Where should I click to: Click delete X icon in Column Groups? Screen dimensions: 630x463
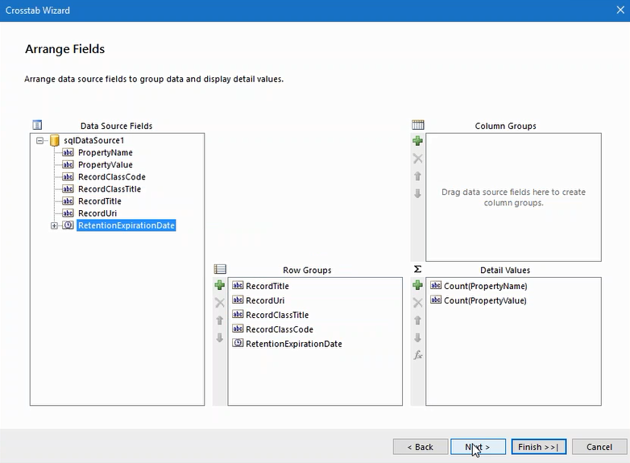coord(417,159)
